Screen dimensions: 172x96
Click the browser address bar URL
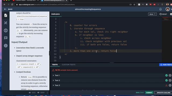pos(46,5)
